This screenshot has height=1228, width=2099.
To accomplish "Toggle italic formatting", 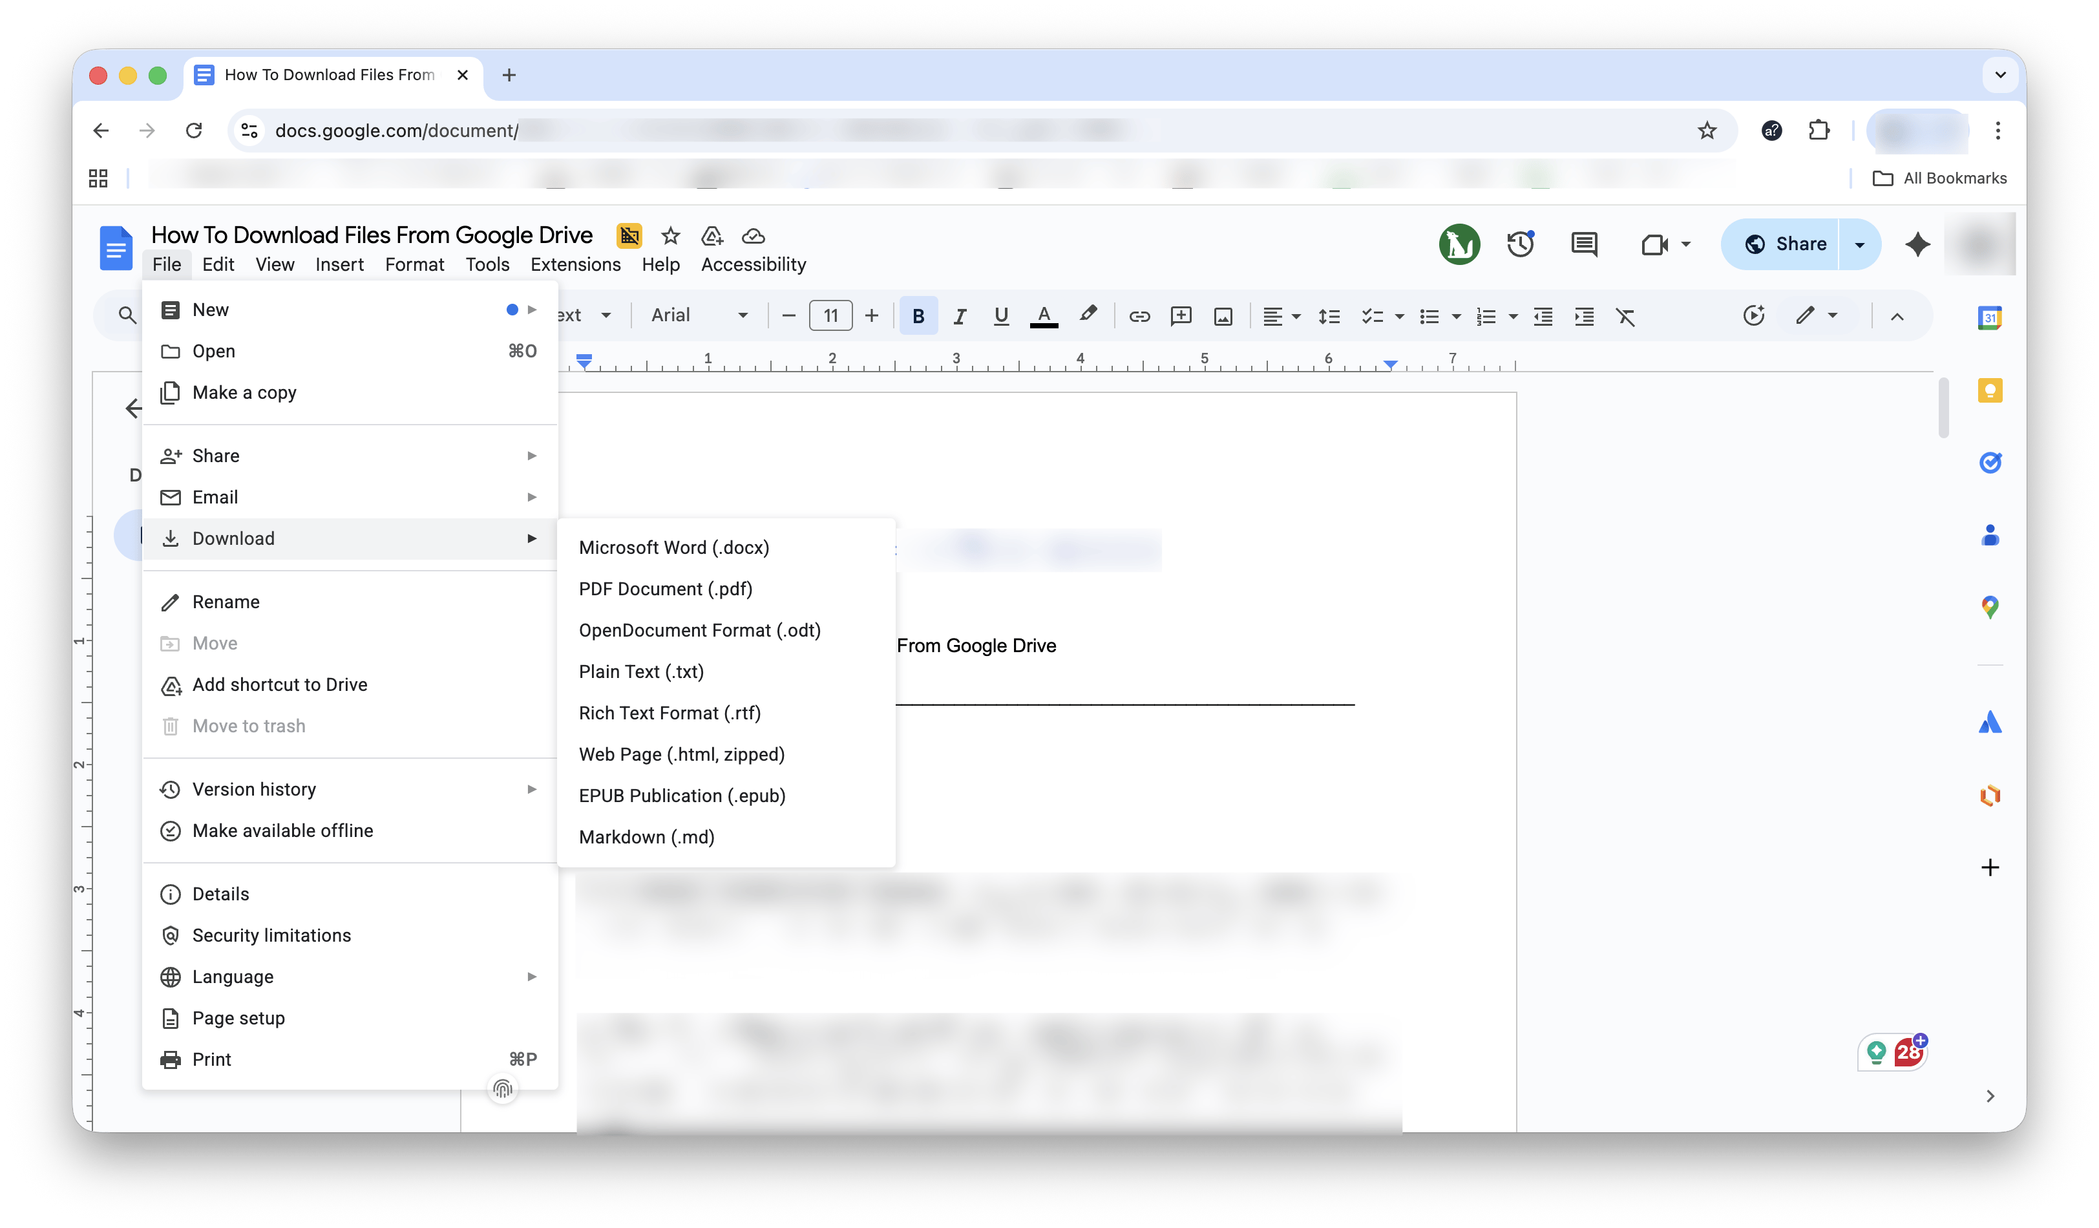I will click(x=960, y=316).
